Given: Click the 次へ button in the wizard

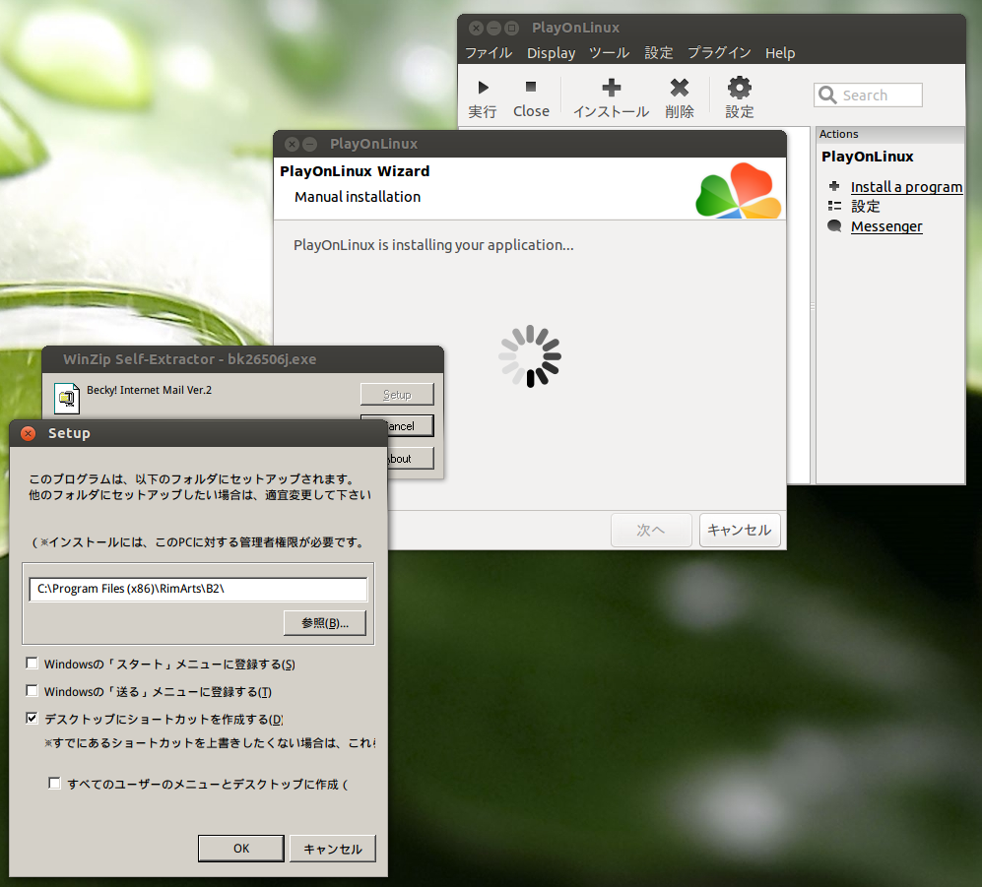Looking at the screenshot, I should 651,531.
